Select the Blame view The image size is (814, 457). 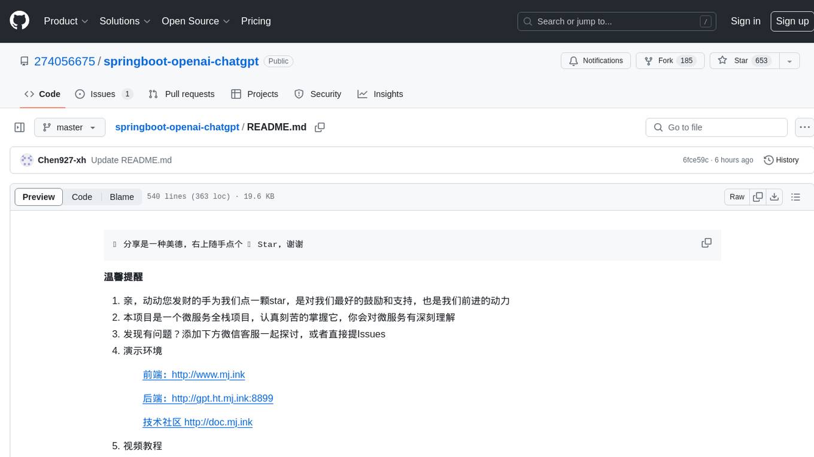pyautogui.click(x=122, y=197)
